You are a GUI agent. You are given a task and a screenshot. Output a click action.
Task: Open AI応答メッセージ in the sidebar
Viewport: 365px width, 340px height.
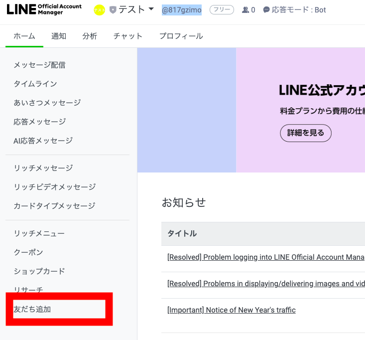(x=43, y=141)
